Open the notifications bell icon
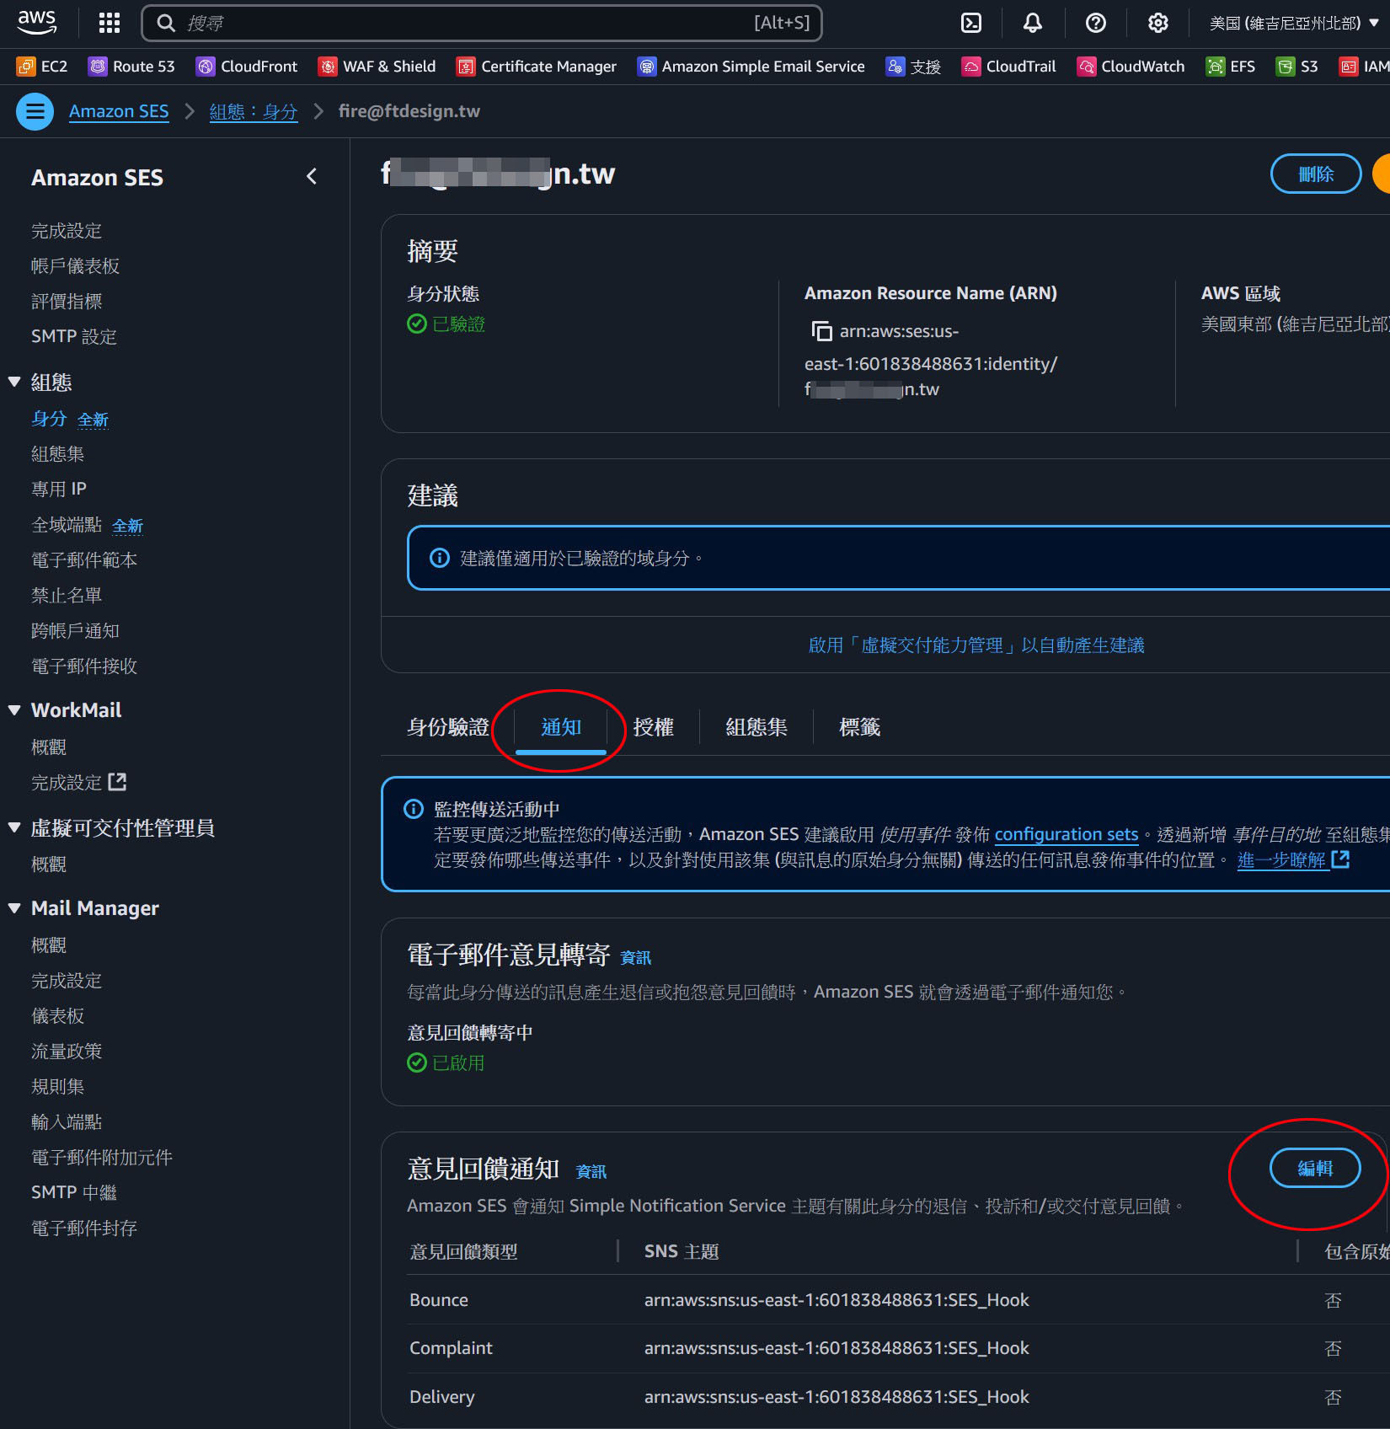The width and height of the screenshot is (1390, 1429). coord(1033,23)
